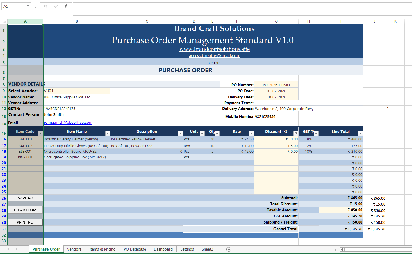The height and width of the screenshot is (254, 412).
Task: Open the Unit column filter dropdown
Action: coord(202,133)
